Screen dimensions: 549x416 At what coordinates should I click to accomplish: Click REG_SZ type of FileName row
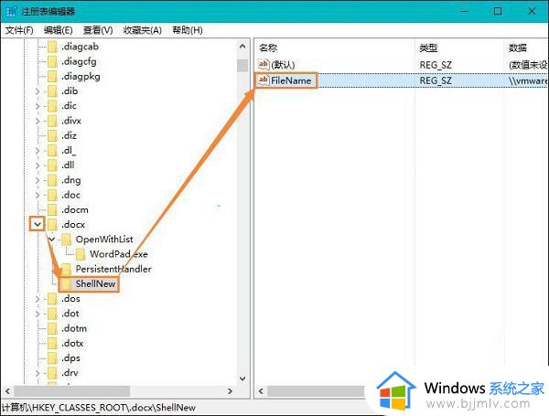coord(436,80)
